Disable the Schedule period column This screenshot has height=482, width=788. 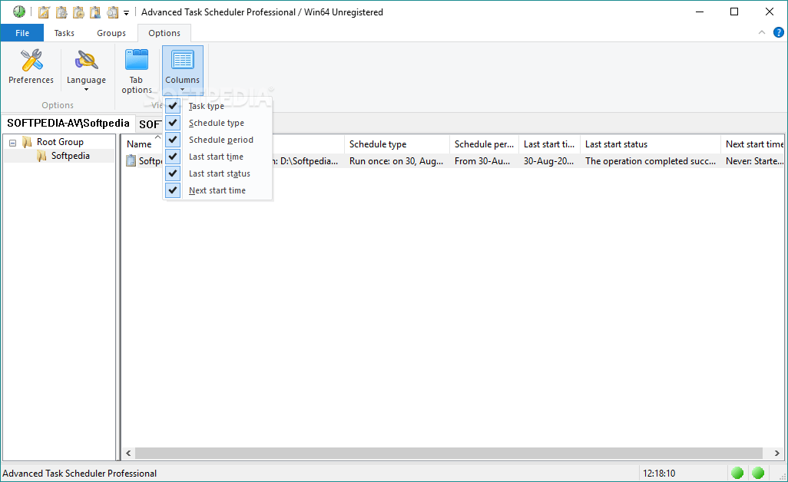point(172,140)
